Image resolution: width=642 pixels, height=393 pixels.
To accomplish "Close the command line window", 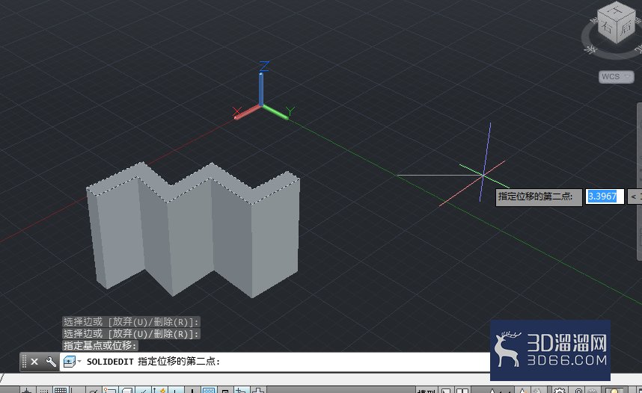I will coord(34,362).
